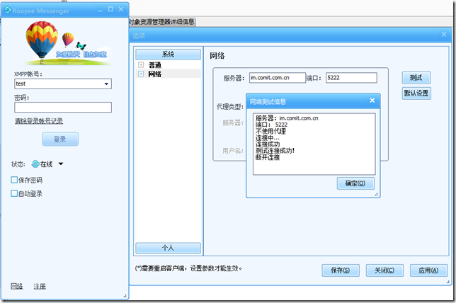The height and width of the screenshot is (303, 456).
Task: Open the 在线 status dropdown arrow
Action: pos(61,164)
